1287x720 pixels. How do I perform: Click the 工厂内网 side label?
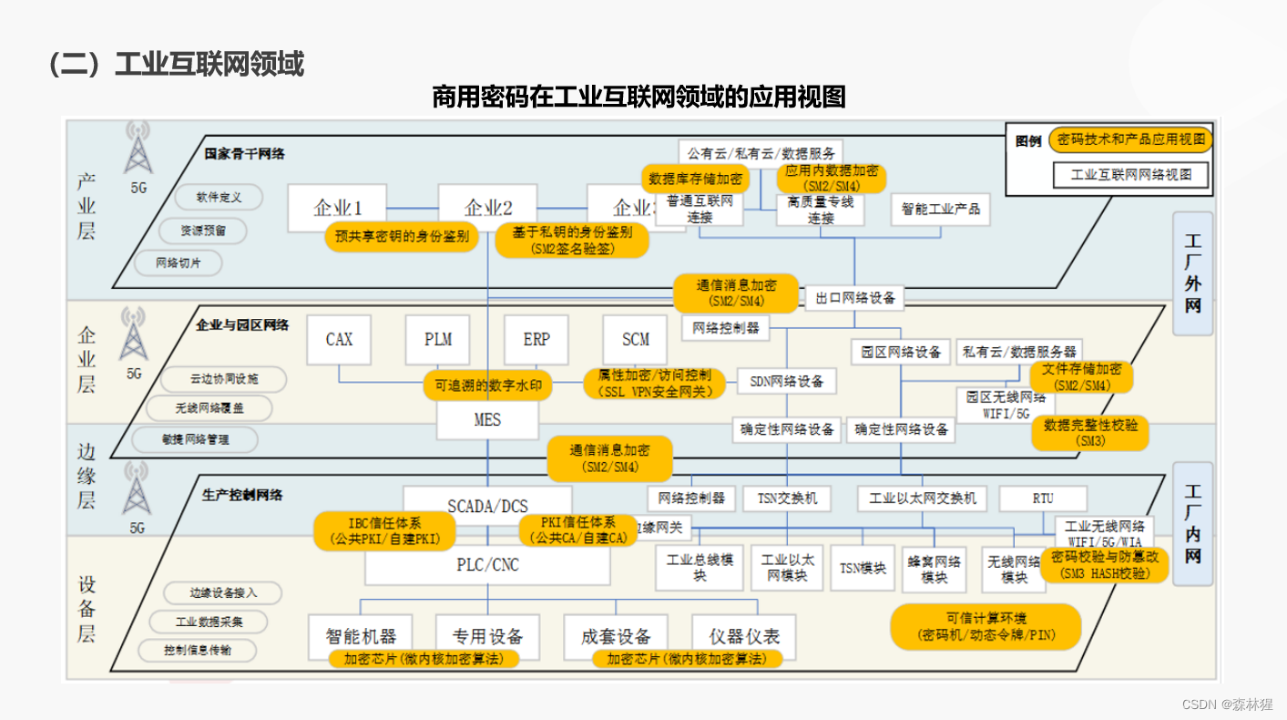click(x=1193, y=524)
